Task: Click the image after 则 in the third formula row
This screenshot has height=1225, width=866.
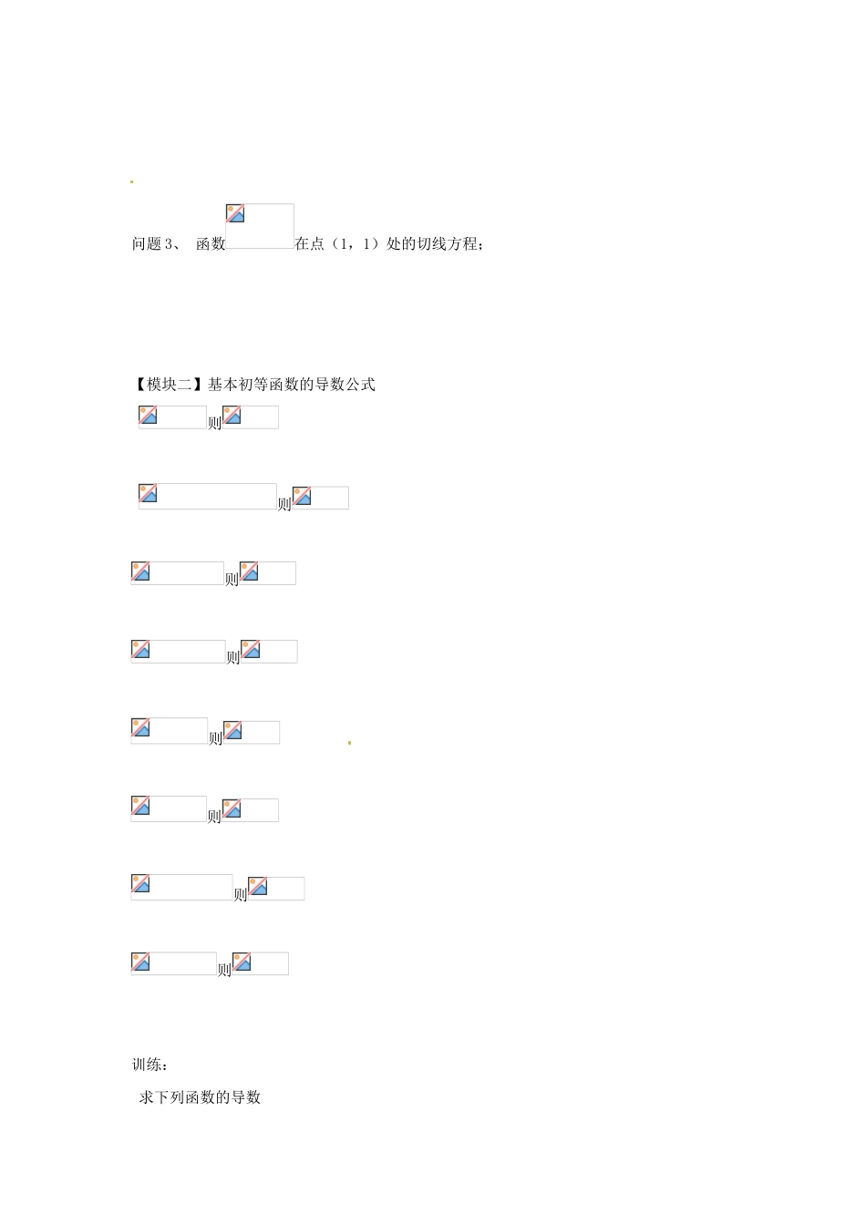Action: click(x=268, y=573)
